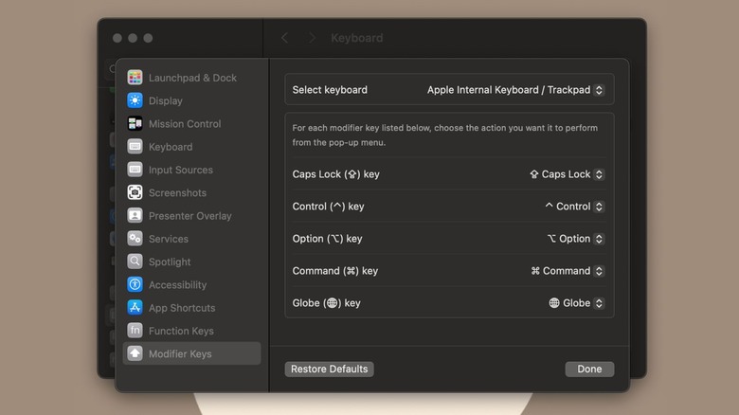739x415 pixels.
Task: Open the Select keyboard dropdown
Action: 515,90
